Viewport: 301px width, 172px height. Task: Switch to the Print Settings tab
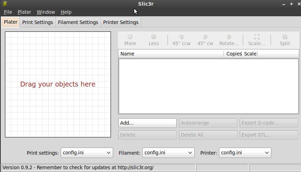click(x=37, y=22)
